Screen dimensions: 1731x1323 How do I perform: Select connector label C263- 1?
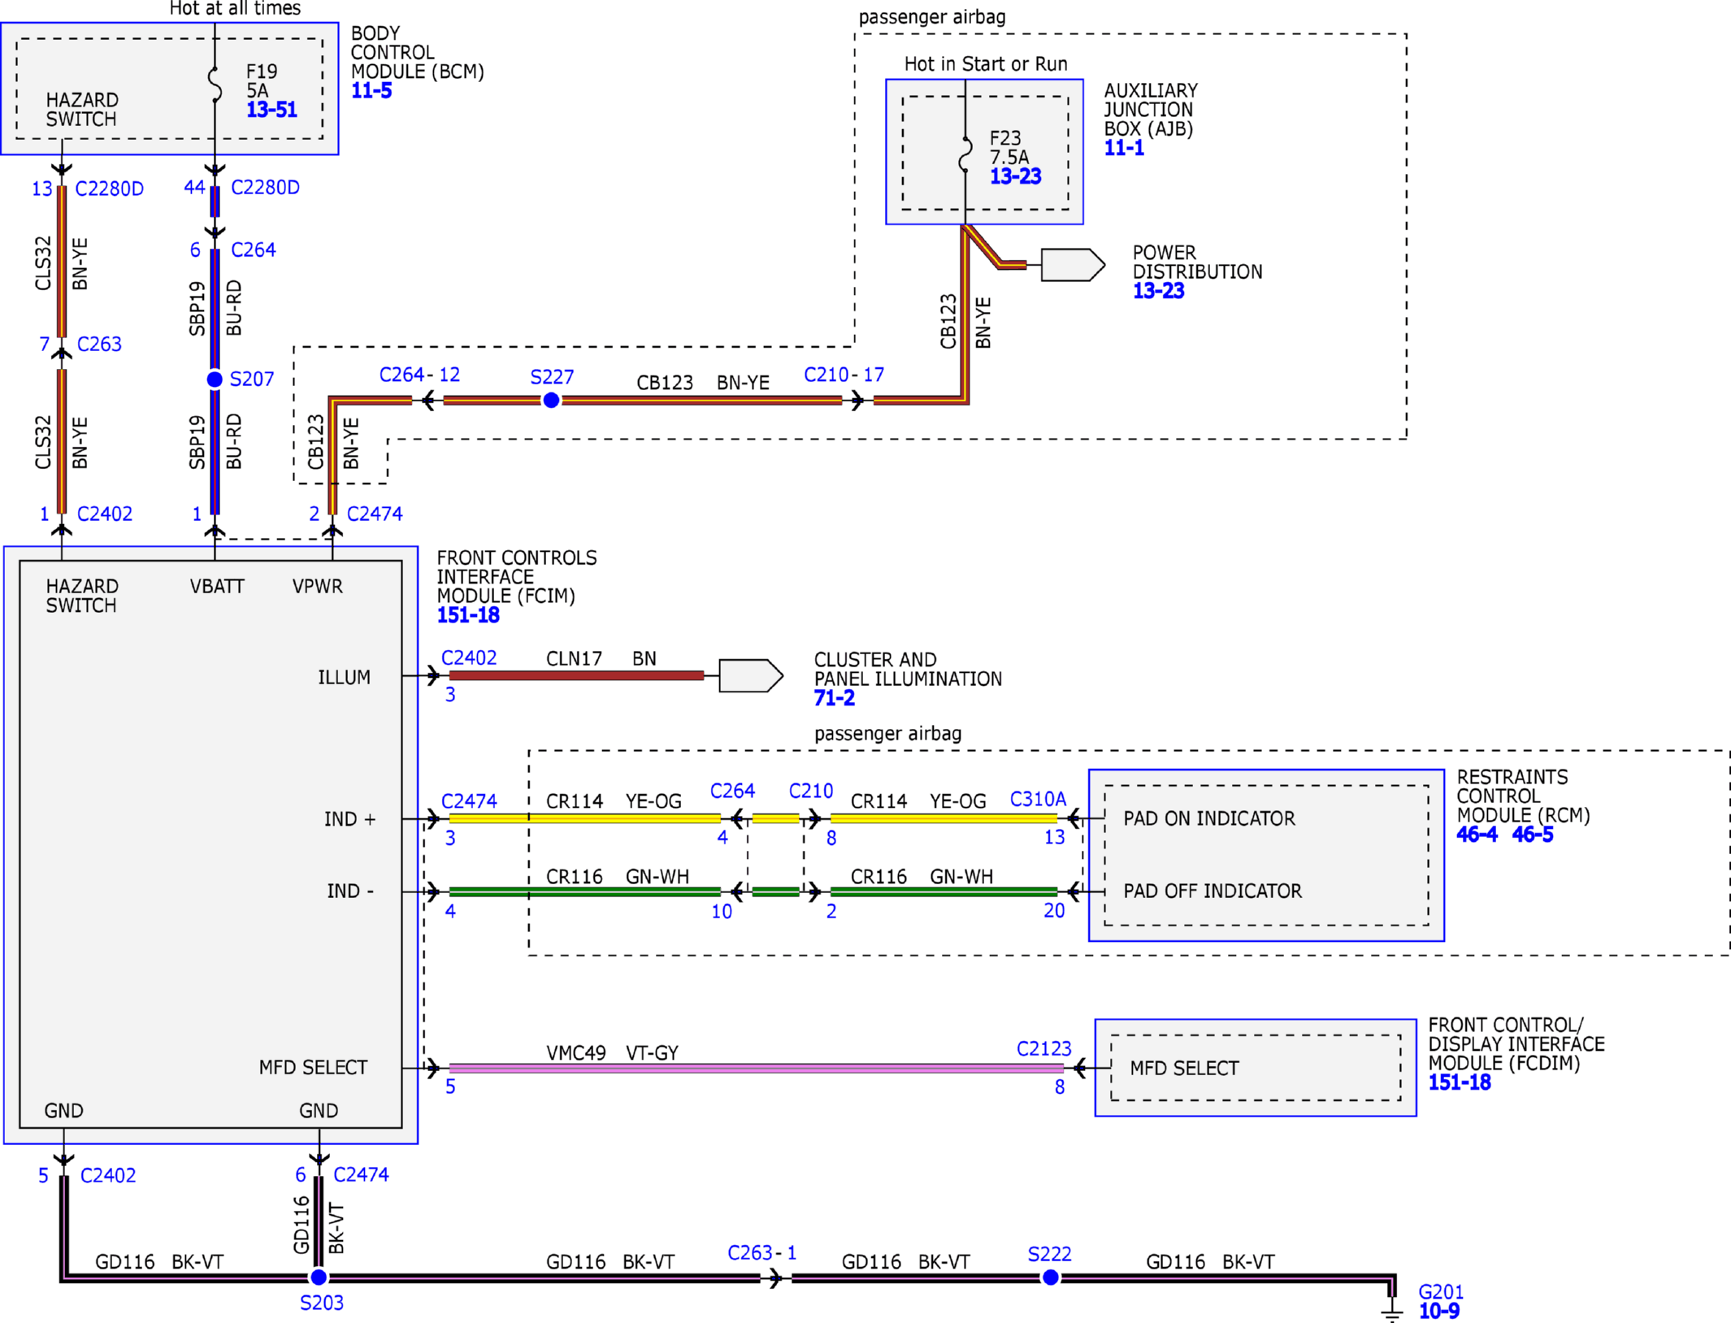pyautogui.click(x=761, y=1253)
